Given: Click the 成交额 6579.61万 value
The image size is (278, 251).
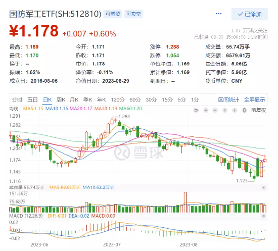Looking at the screenshot, I should click(x=238, y=56).
